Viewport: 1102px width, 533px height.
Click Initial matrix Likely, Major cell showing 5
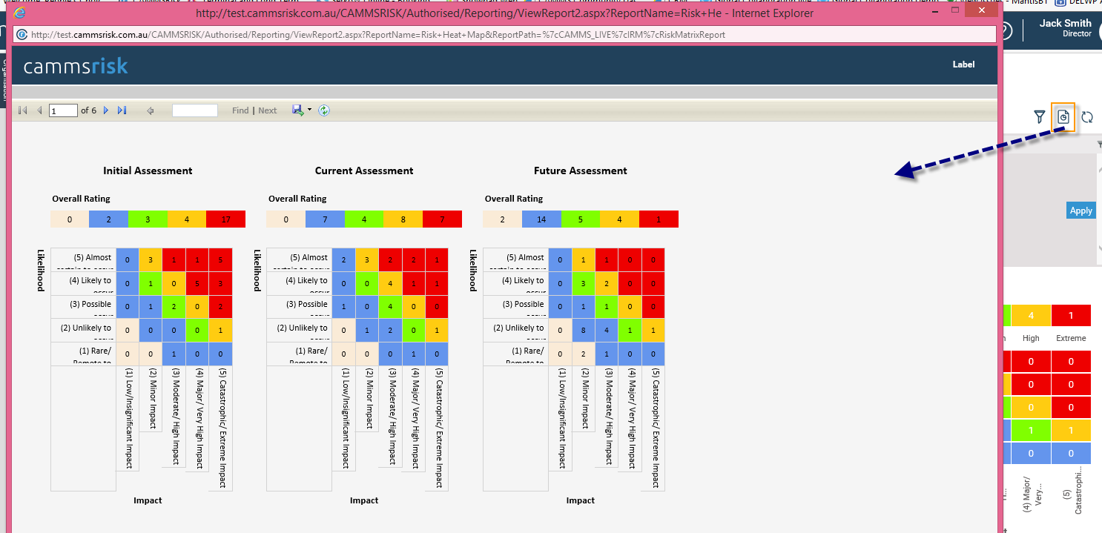tap(198, 283)
